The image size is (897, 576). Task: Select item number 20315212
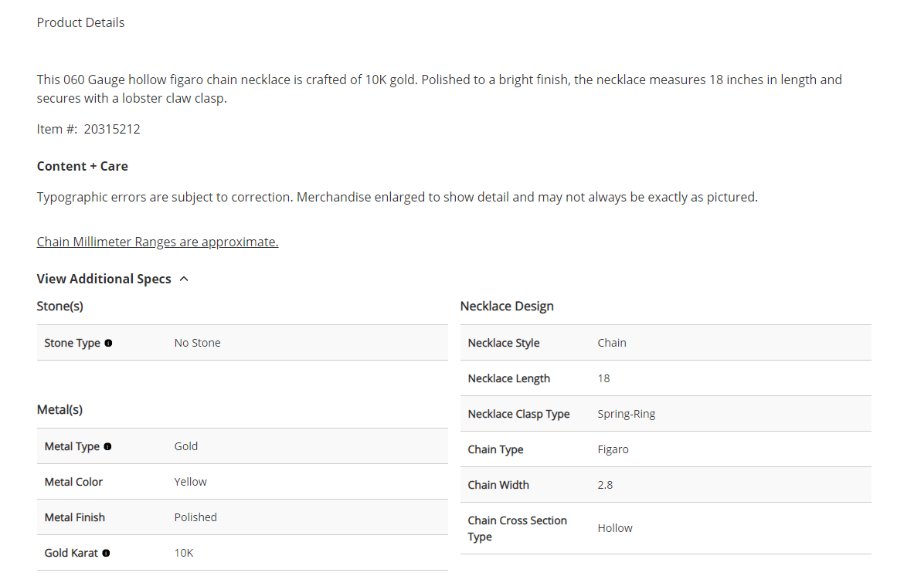(112, 129)
